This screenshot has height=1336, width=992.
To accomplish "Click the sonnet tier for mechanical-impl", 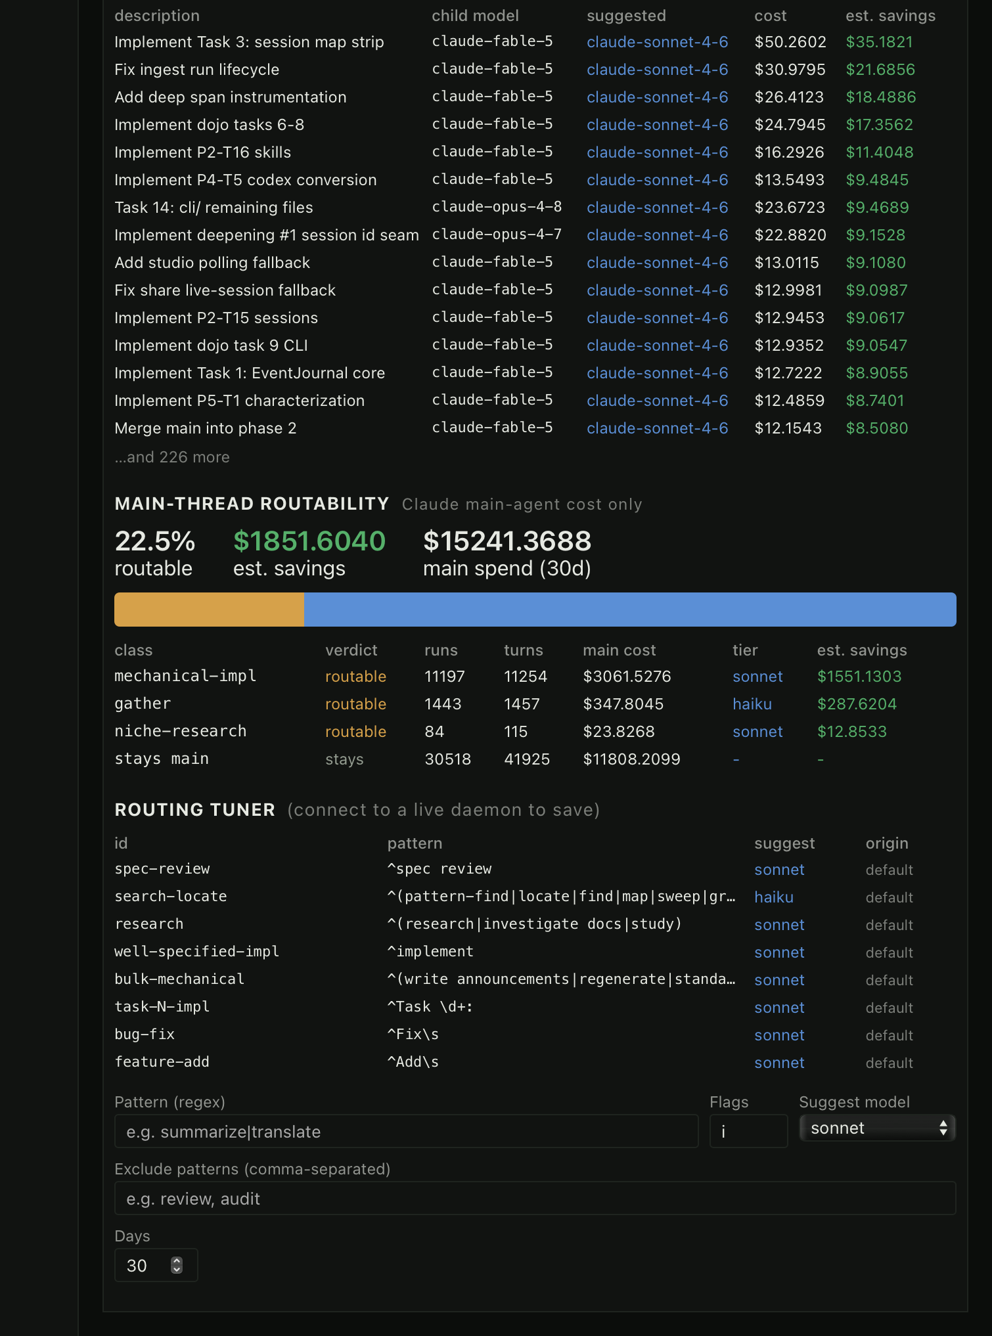I will (x=757, y=677).
